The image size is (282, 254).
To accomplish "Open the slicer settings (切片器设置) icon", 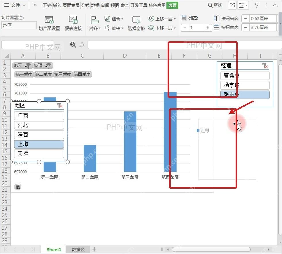I will coord(49,20).
